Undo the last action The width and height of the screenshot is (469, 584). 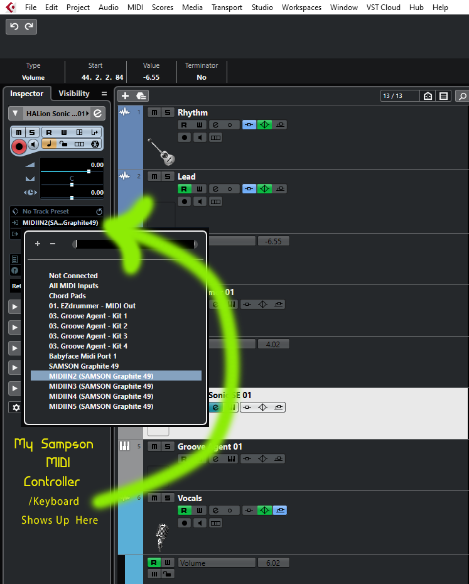pos(14,26)
